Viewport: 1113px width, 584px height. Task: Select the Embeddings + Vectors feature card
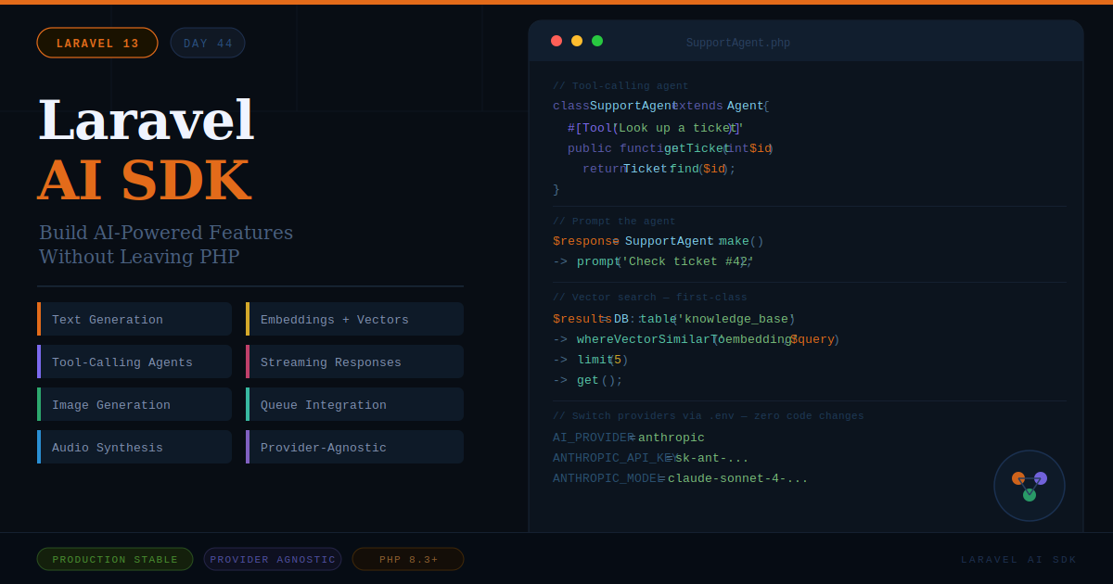pos(354,319)
